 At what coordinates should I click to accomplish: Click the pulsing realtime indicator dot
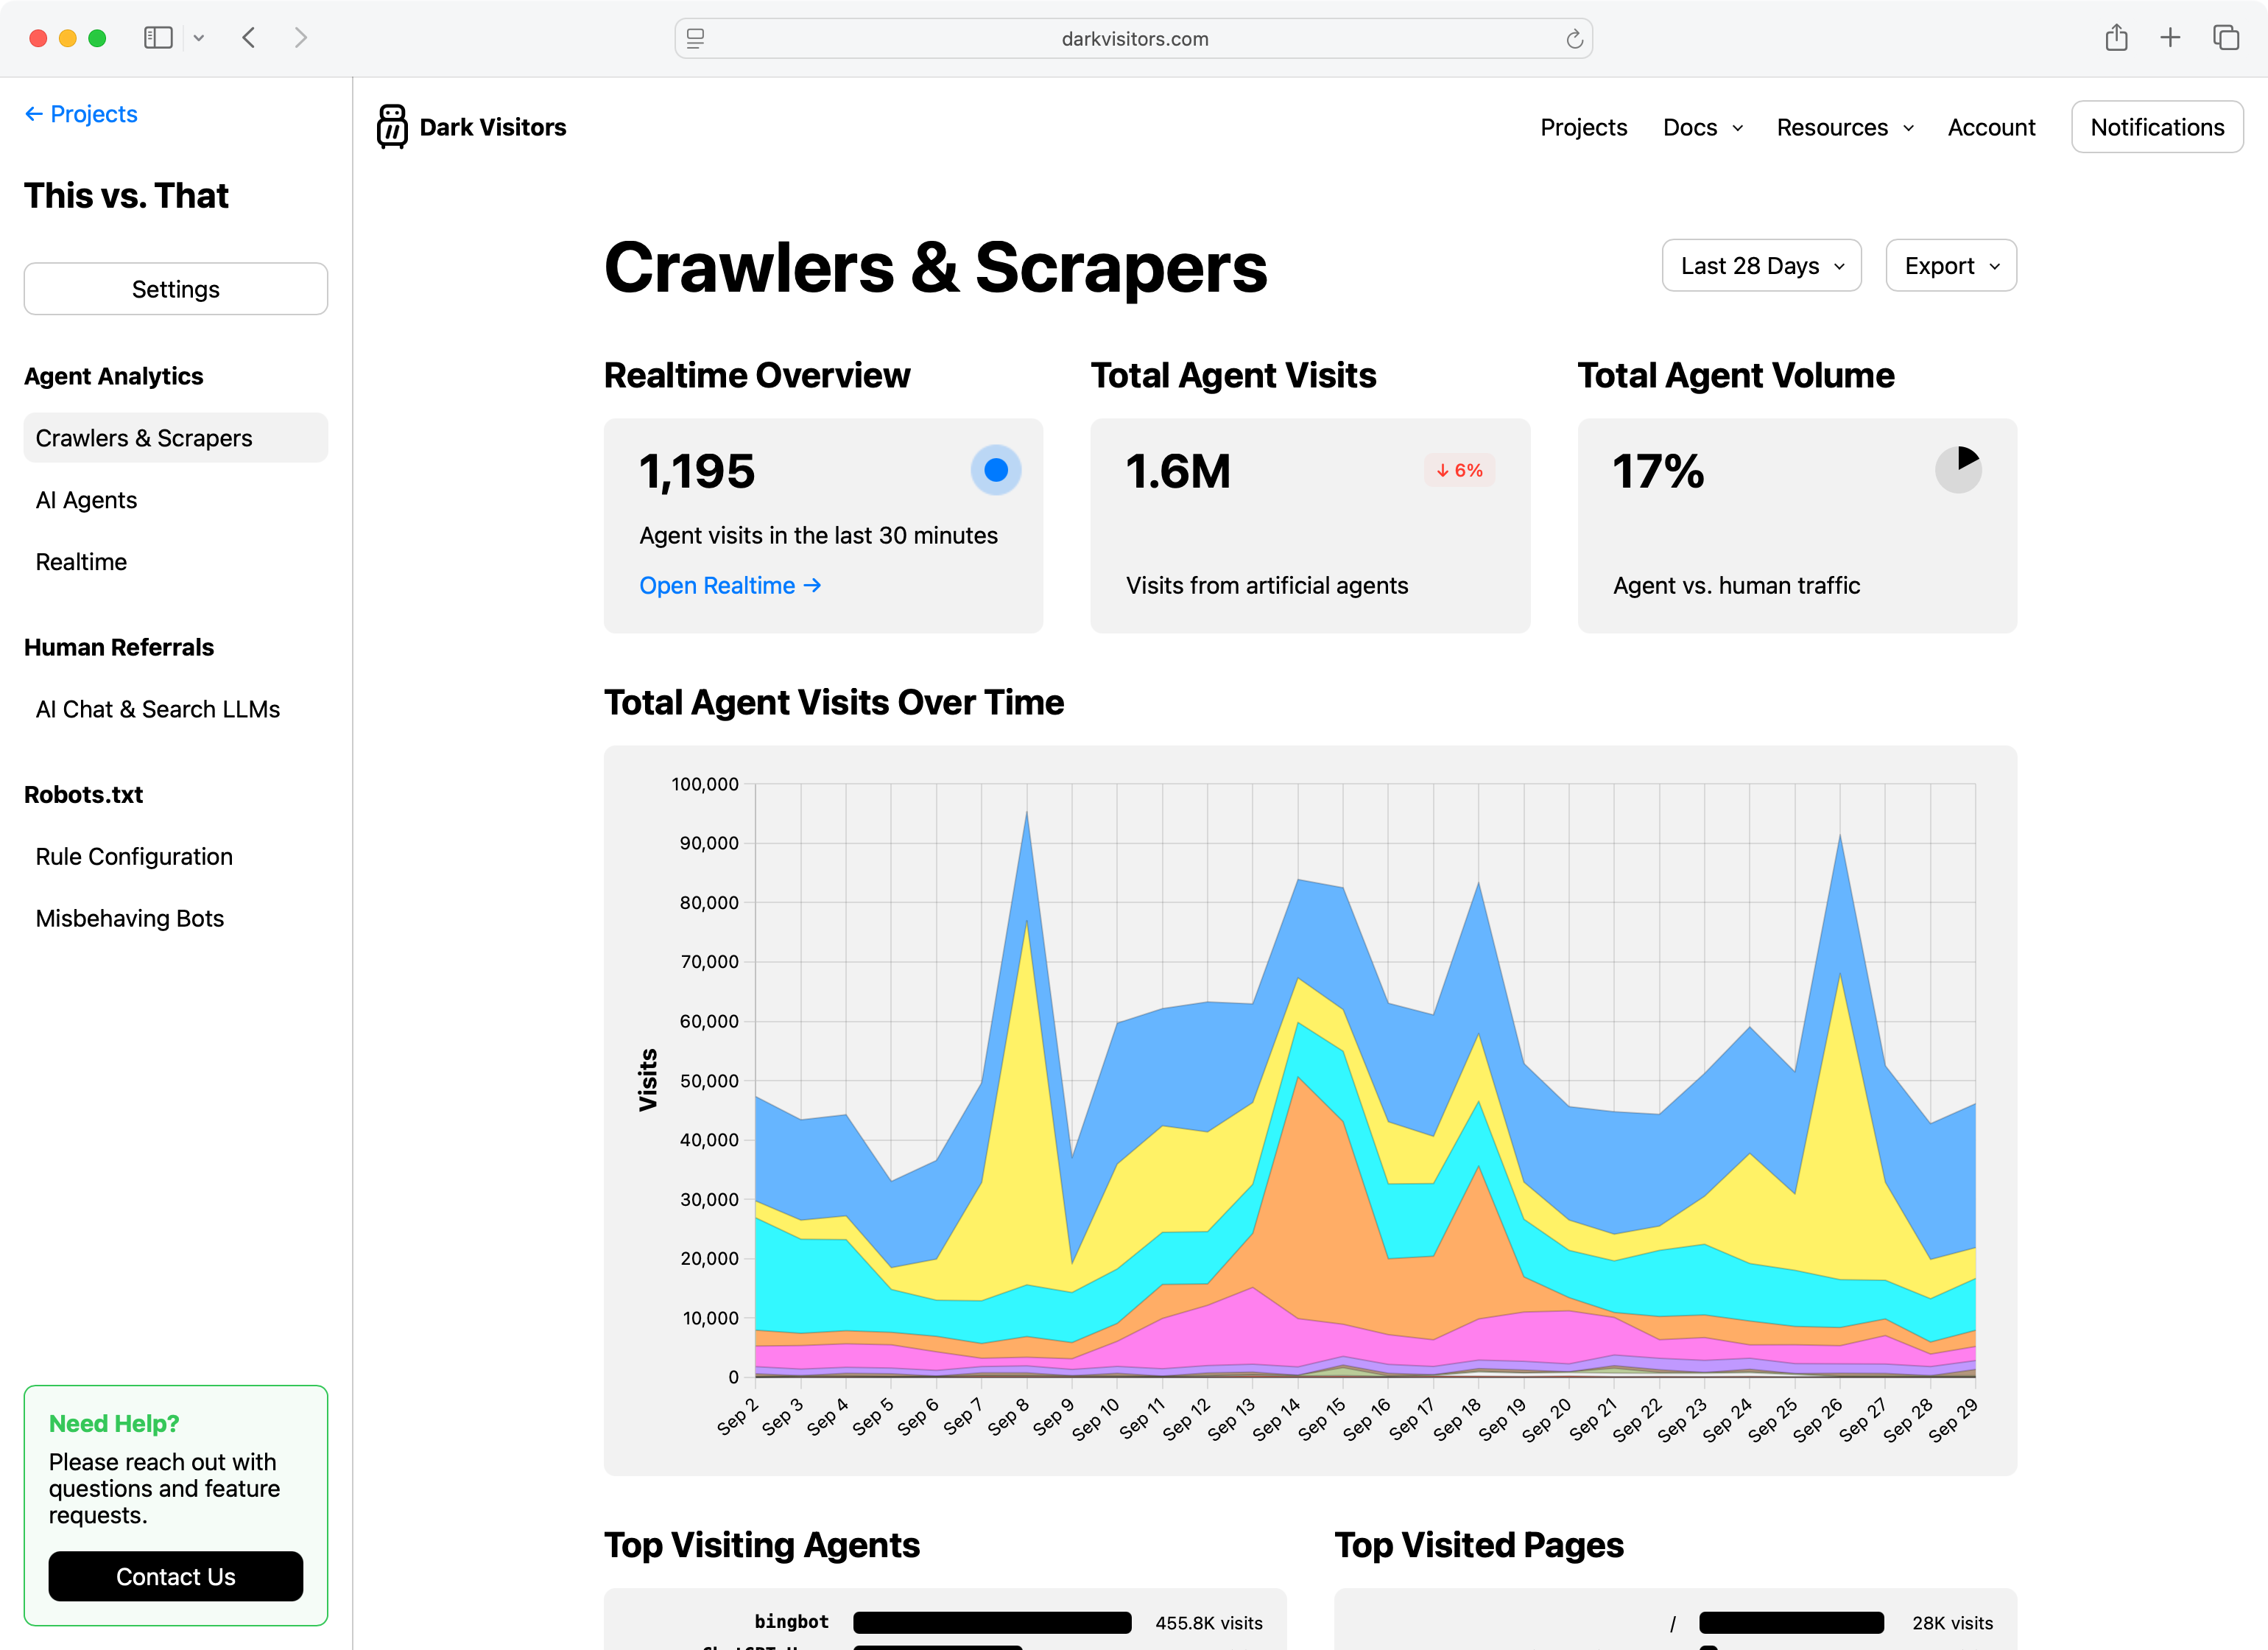tap(996, 469)
